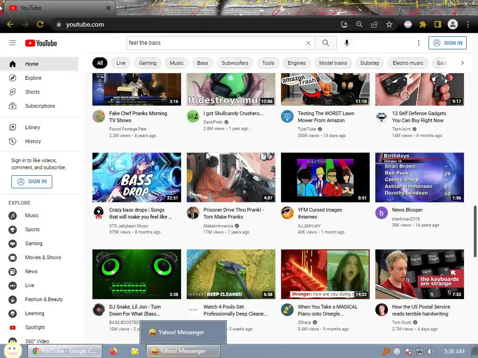Open Subscriptions in the sidebar
This screenshot has height=358, width=478.
point(39,106)
